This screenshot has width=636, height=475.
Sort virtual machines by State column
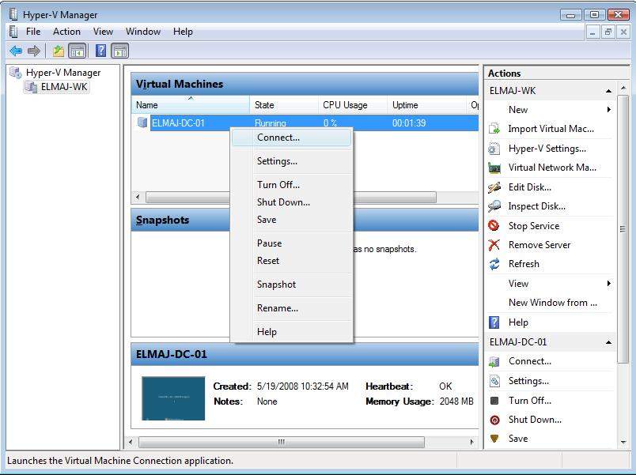[x=284, y=105]
